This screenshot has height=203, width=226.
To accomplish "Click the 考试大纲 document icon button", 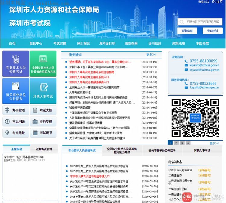I will click(x=43, y=110).
